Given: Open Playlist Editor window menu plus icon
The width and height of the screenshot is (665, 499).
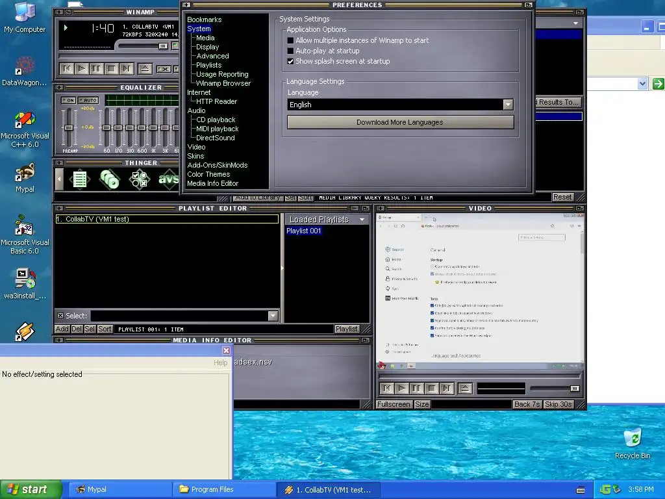Looking at the screenshot, I should click(x=59, y=209).
